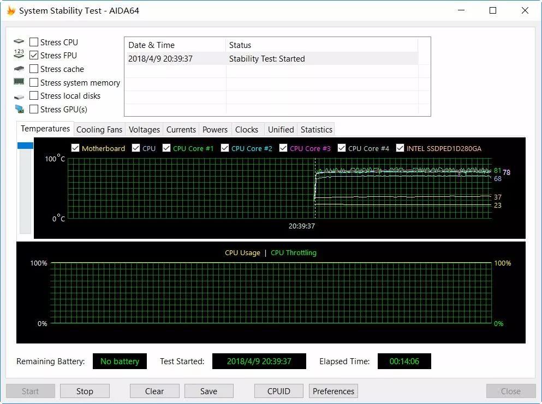
Task: Click the vertical graph slider on left
Action: coord(25,145)
